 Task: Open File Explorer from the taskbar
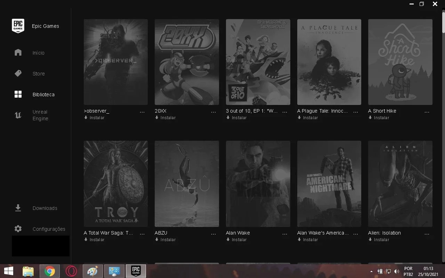28,271
